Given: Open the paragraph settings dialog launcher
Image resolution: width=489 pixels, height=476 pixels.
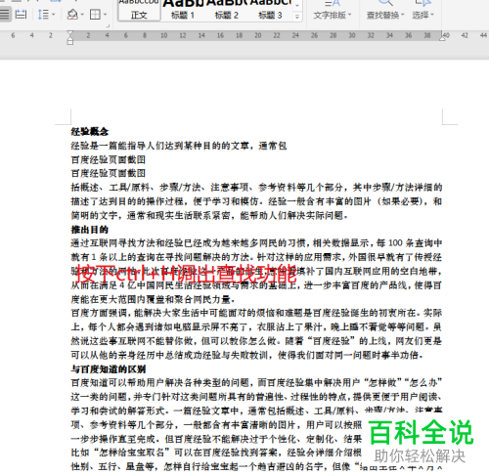Looking at the screenshot, I should click(108, 25).
